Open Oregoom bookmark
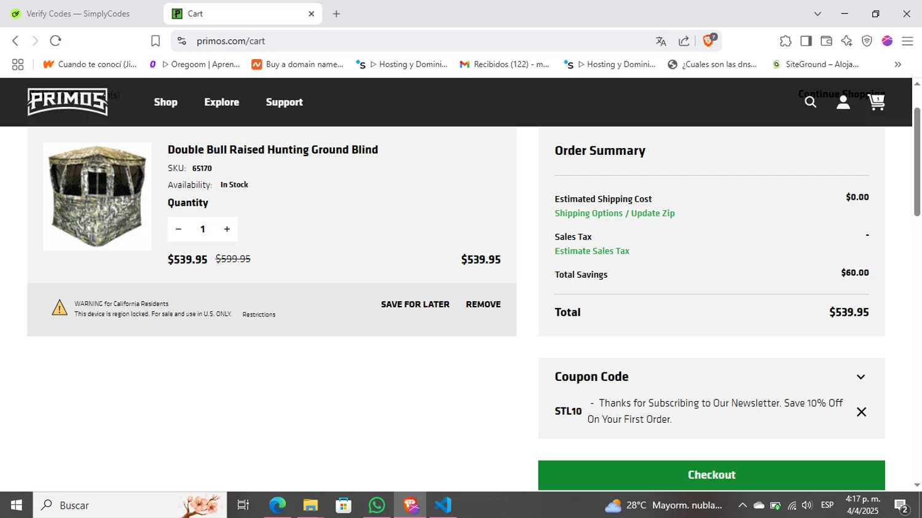This screenshot has width=922, height=518. point(195,65)
